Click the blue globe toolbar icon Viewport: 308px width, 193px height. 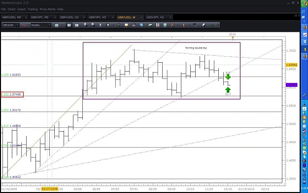pos(141,25)
